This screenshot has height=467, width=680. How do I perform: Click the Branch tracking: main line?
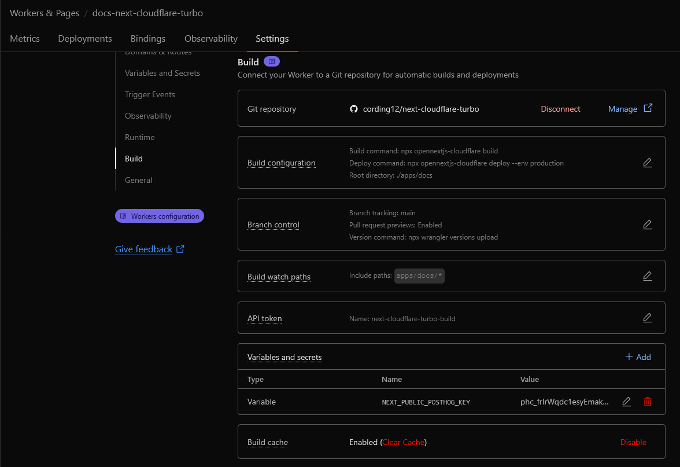point(382,213)
